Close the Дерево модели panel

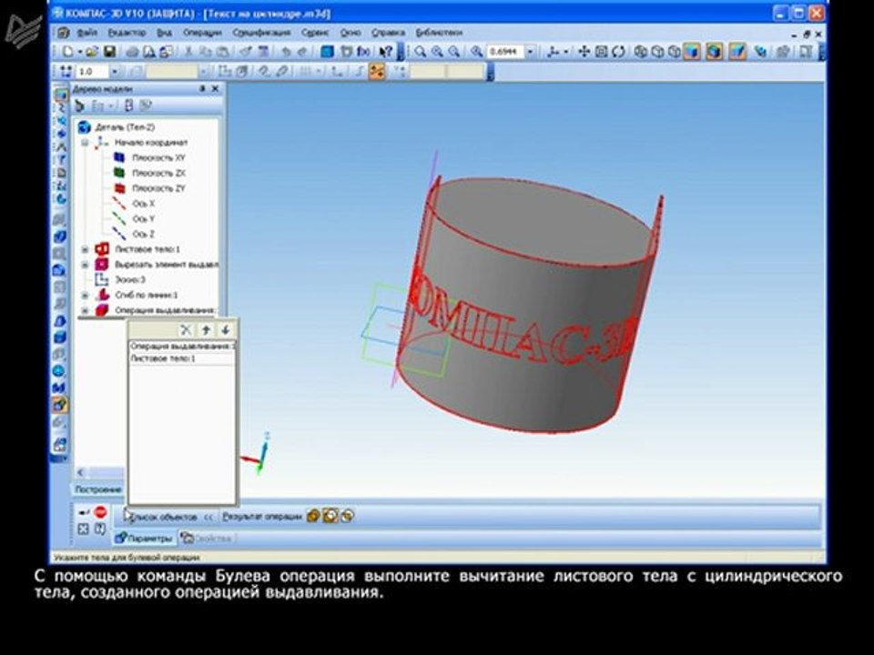click(215, 88)
